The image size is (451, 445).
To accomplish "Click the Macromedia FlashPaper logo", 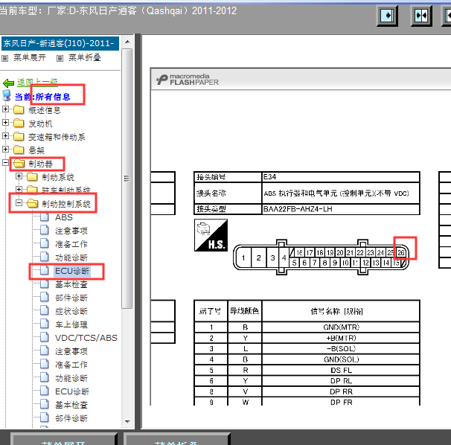I will tap(188, 80).
